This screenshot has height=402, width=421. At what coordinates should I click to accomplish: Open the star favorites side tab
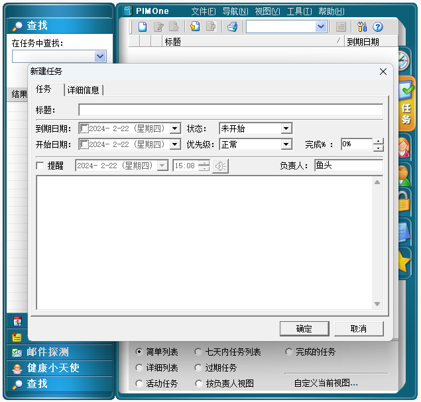tap(404, 264)
